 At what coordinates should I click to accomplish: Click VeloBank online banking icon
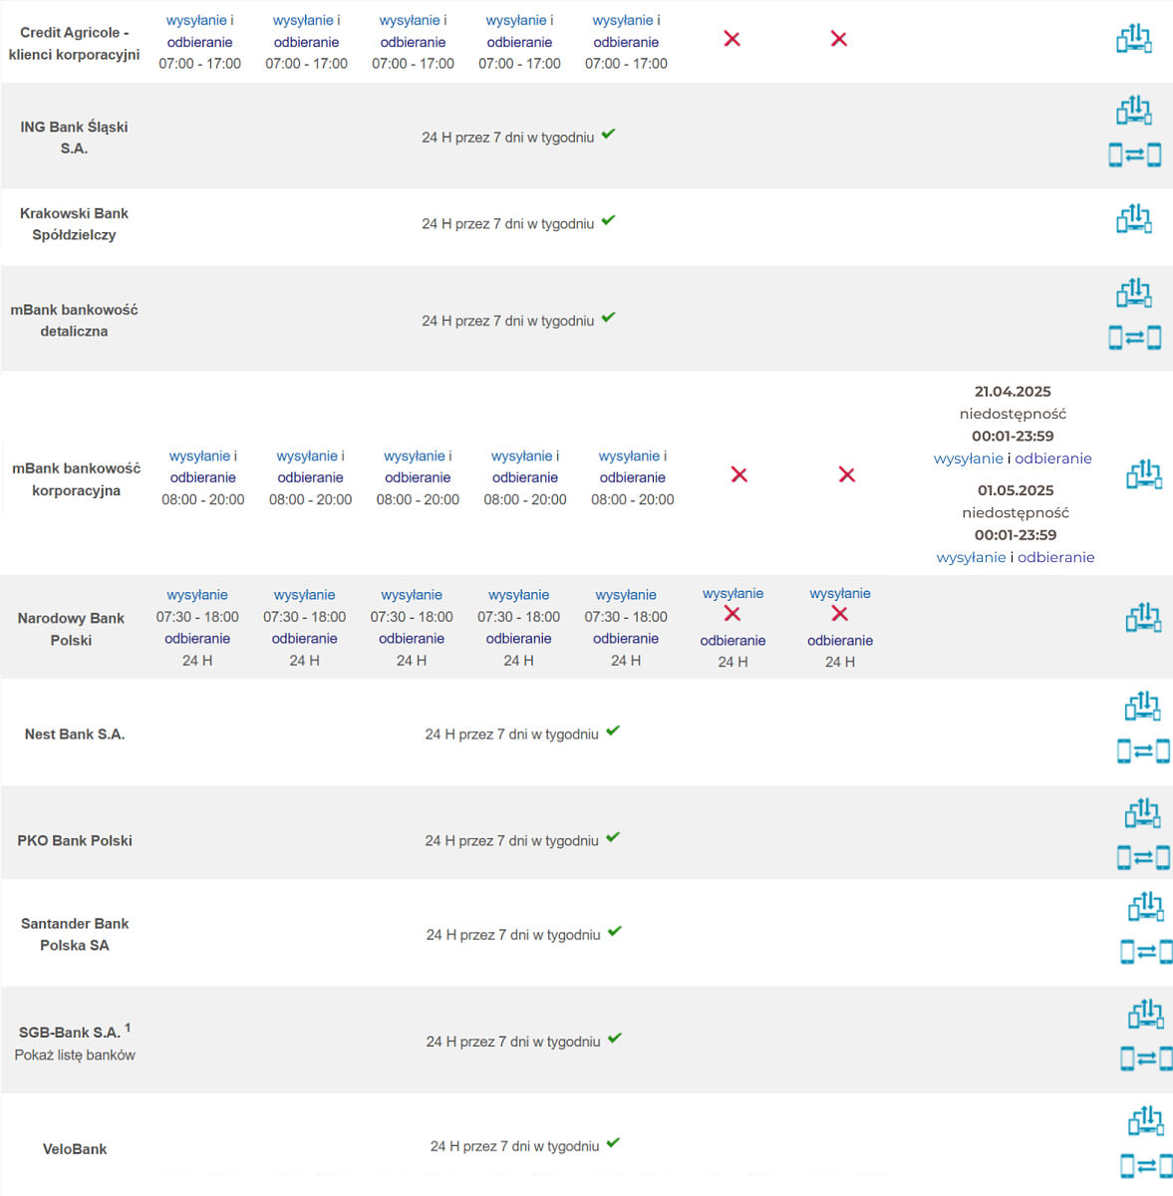(x=1146, y=1121)
